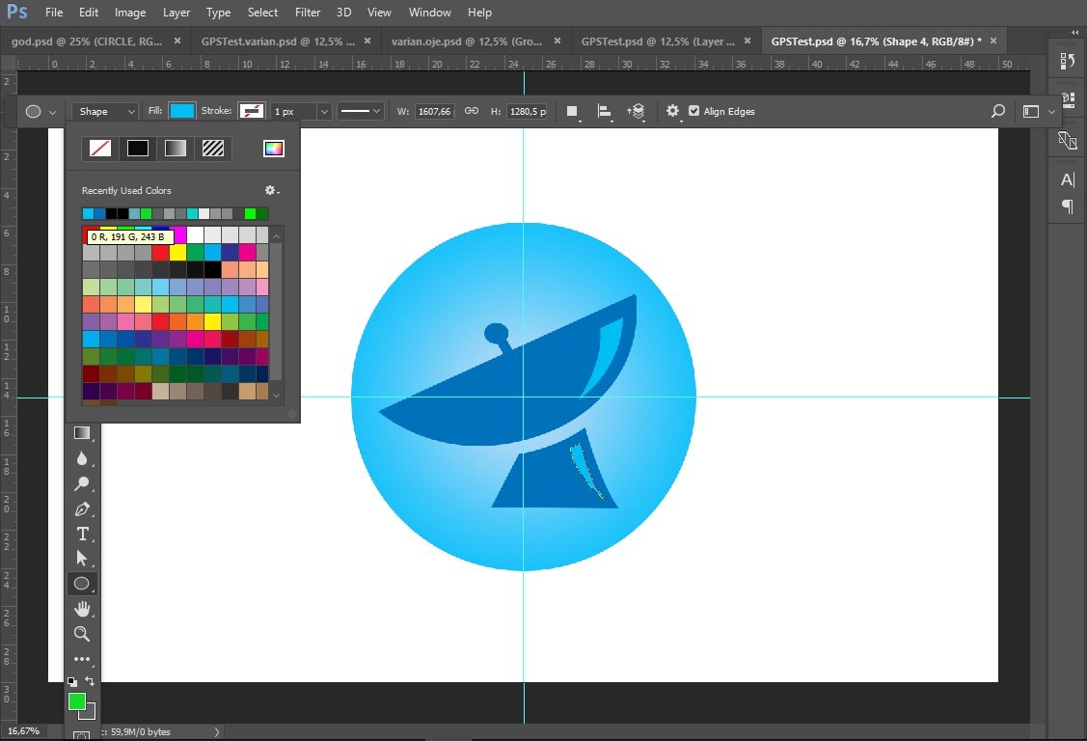The height and width of the screenshot is (741, 1087).
Task: Open the Edit menu
Action: pyautogui.click(x=88, y=13)
